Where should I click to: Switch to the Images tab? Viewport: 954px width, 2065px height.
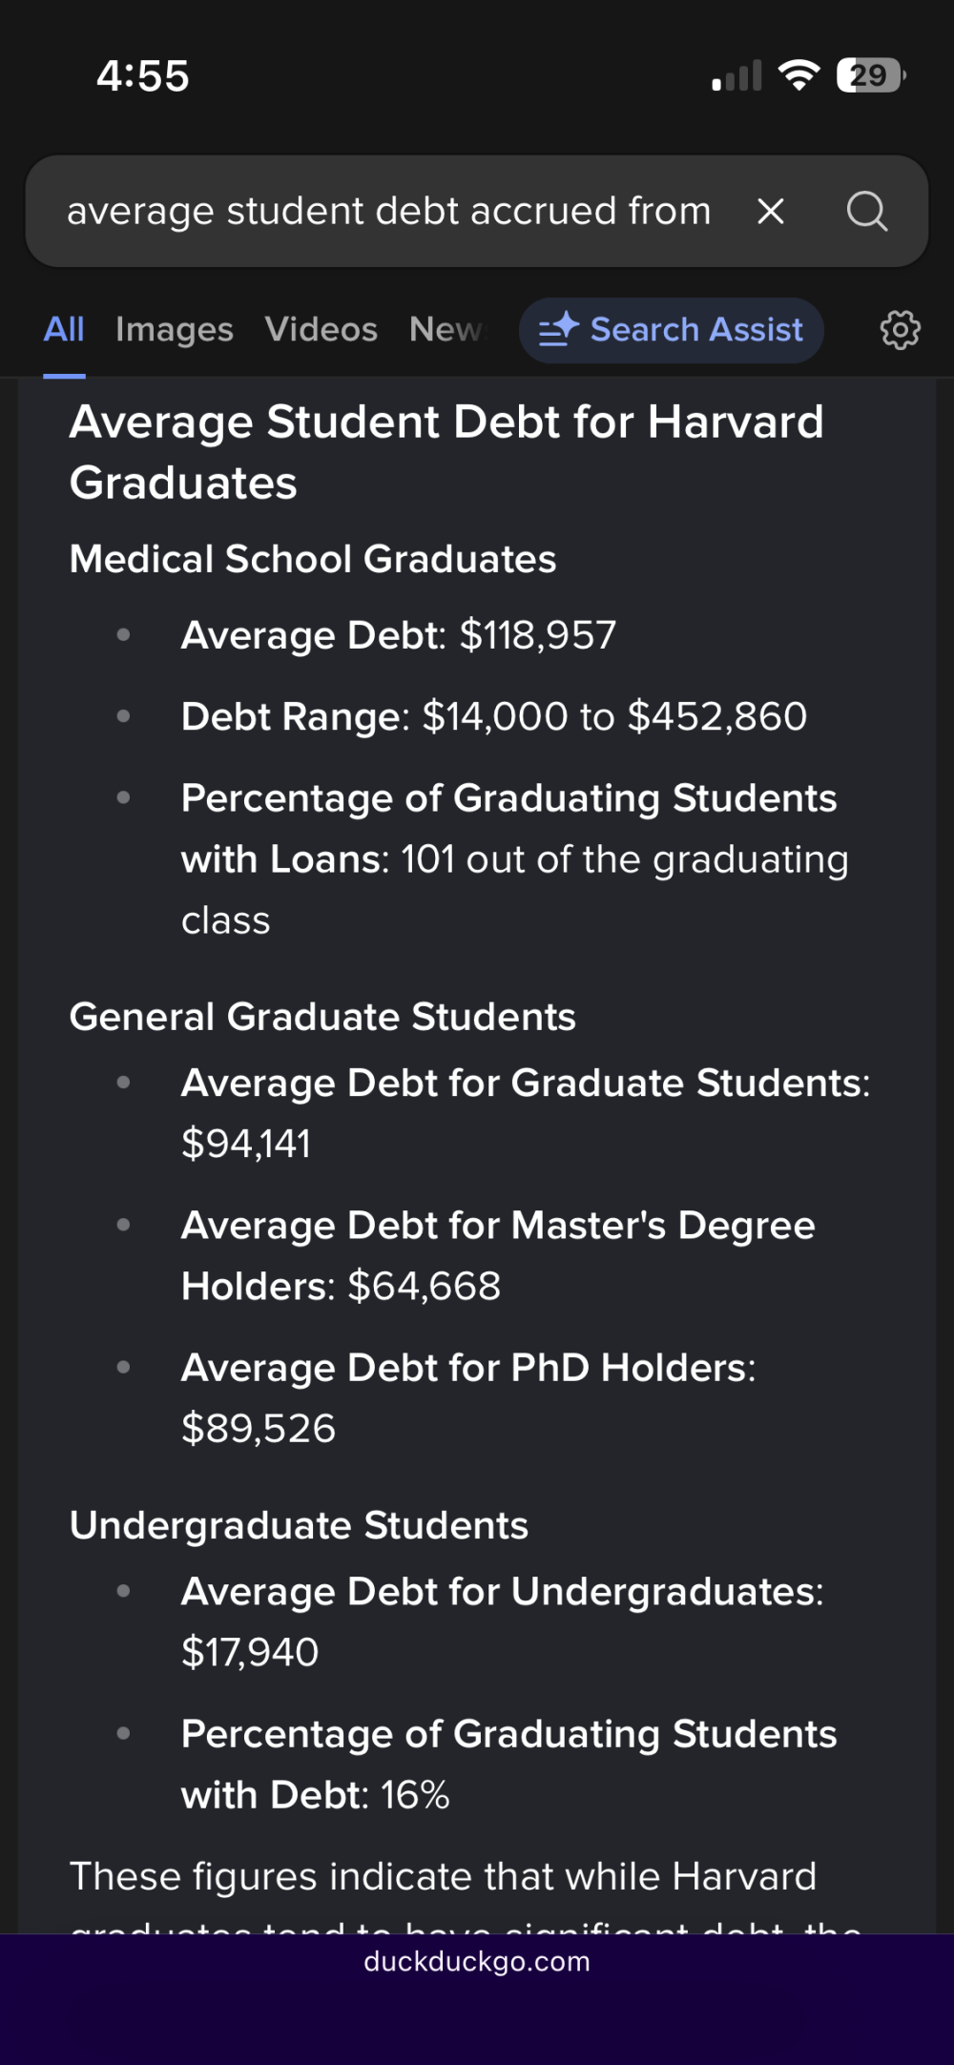pyautogui.click(x=175, y=330)
